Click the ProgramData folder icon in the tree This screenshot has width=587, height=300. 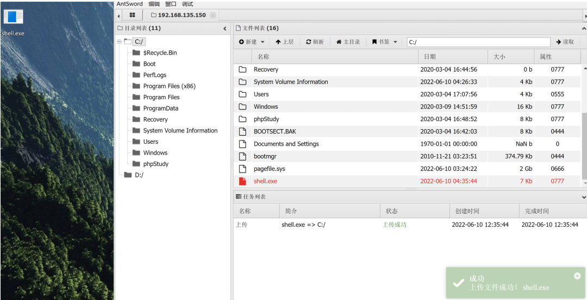tap(136, 108)
